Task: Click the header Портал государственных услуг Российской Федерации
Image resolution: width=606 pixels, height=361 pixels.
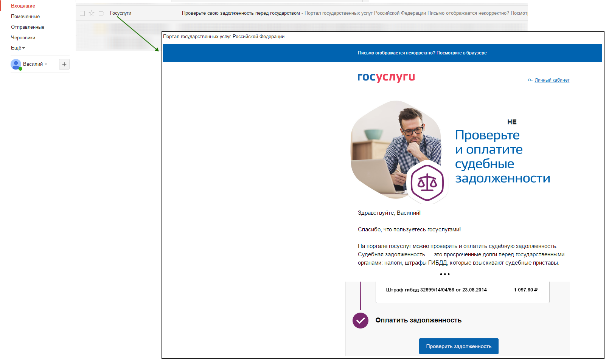Action: [224, 37]
